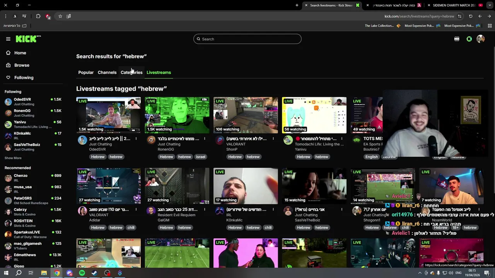Go to Home in Kick sidebar
Image resolution: width=495 pixels, height=278 pixels.
click(x=20, y=53)
